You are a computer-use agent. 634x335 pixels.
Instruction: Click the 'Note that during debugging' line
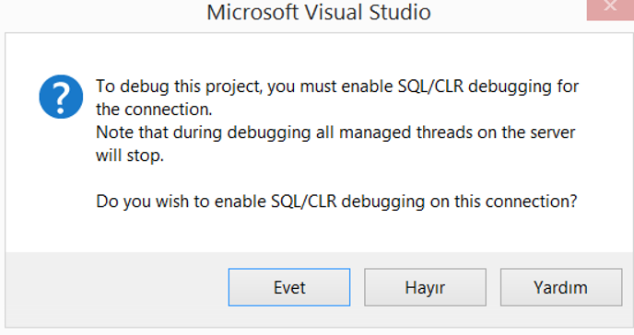pyautogui.click(x=335, y=133)
